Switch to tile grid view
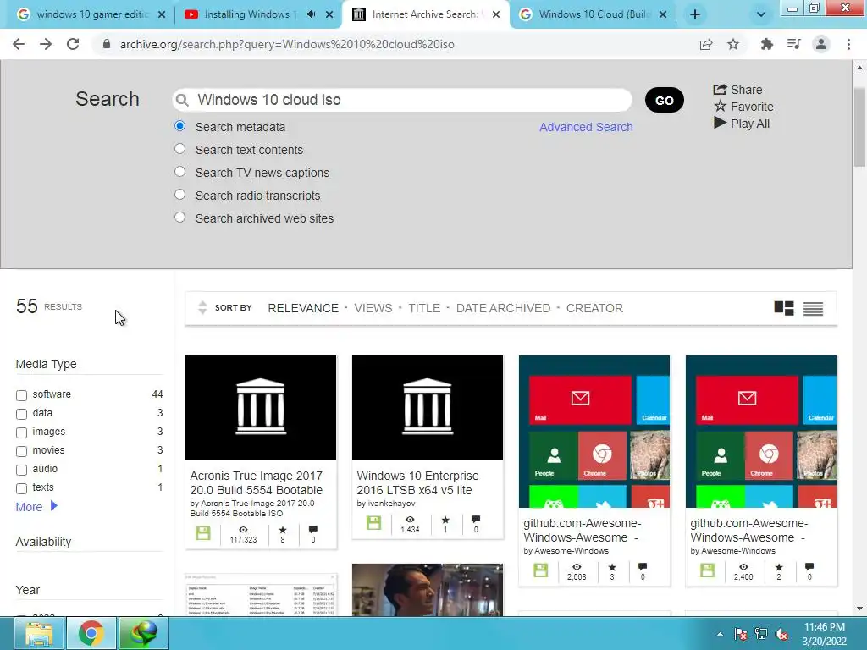The height and width of the screenshot is (650, 867). [784, 308]
